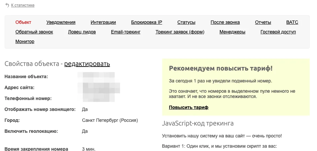Screen dimensions: 317x151
Task: Click the Город label
Action: click(x=12, y=121)
